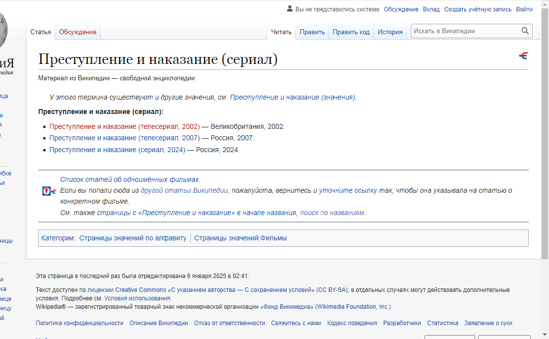Click the film disambiguation icon in the notice box
549x339 pixels.
(x=49, y=191)
